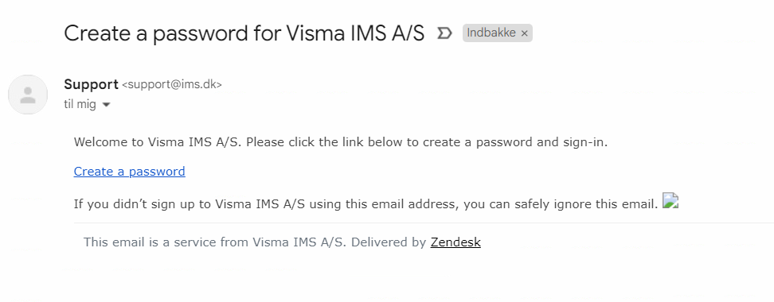The width and height of the screenshot is (774, 302).
Task: Click the sender's grey avatar icon
Action: pos(28,95)
